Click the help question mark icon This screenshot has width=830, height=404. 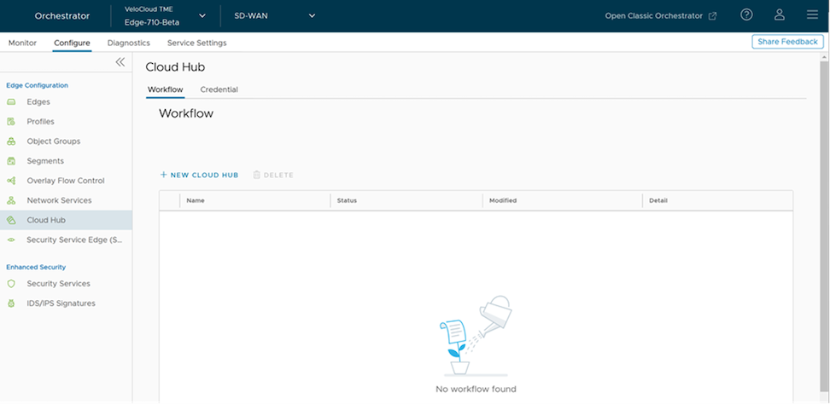746,15
